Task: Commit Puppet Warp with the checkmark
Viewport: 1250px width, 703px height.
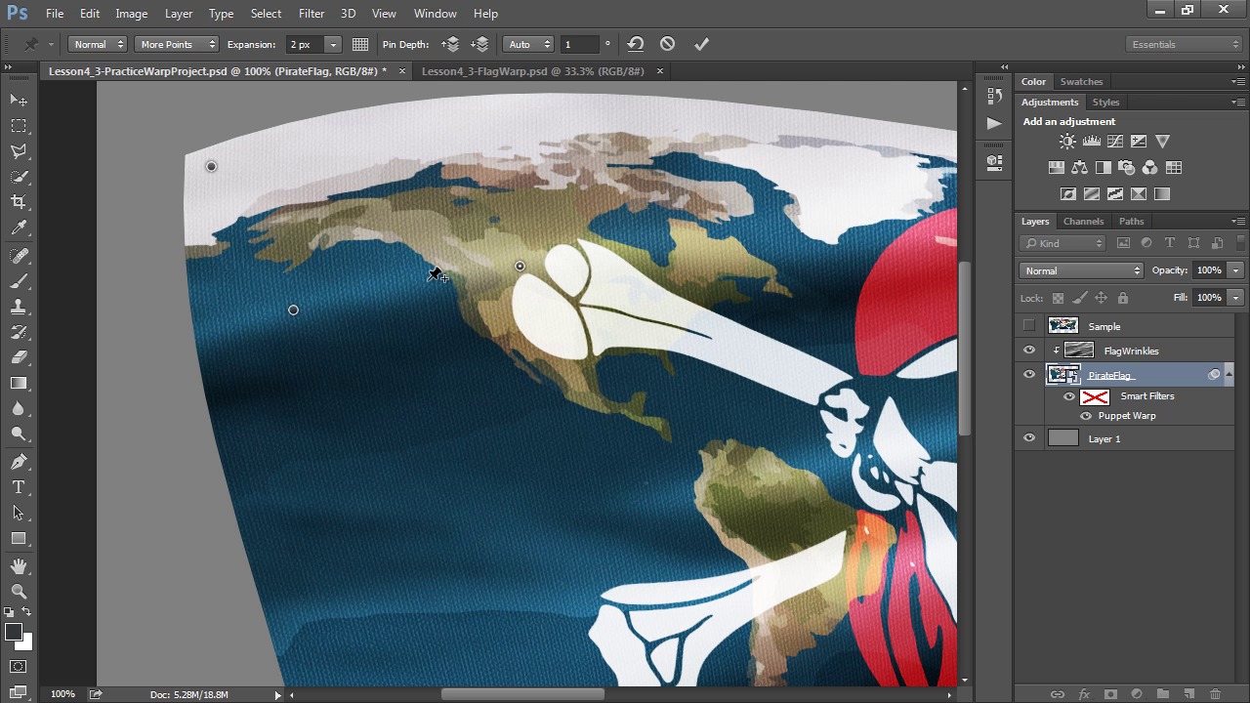Action: tap(700, 44)
